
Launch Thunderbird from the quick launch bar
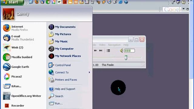tap(42, 2)
